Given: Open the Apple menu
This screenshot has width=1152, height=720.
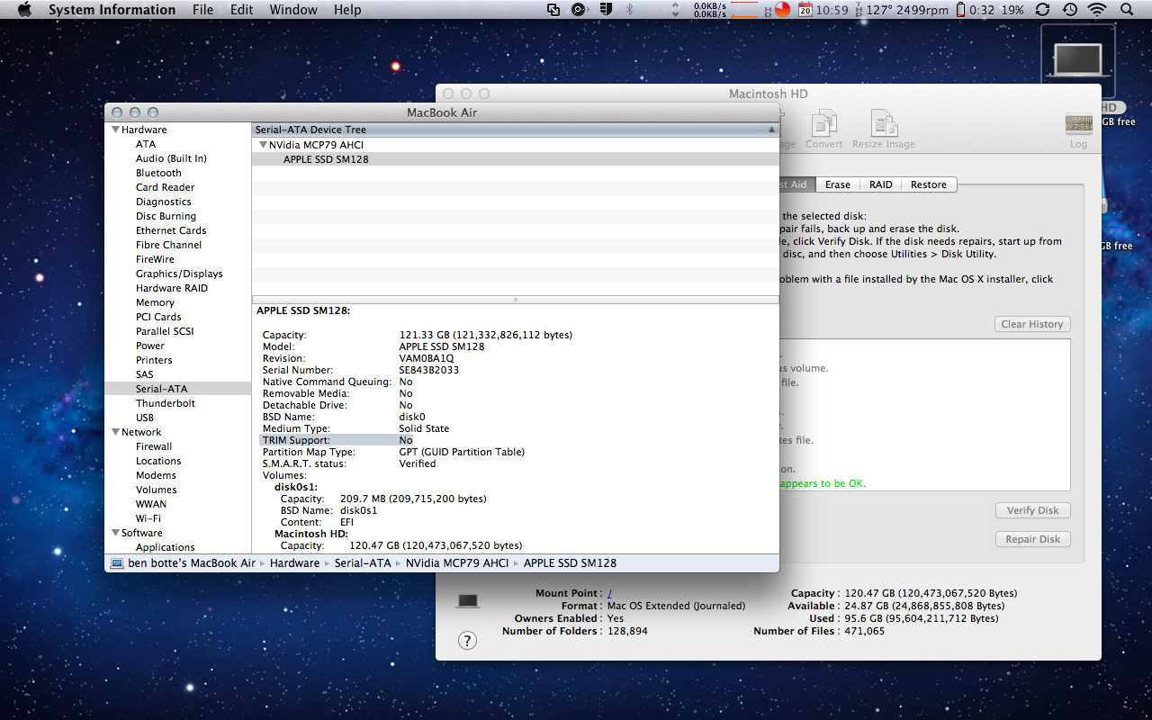Looking at the screenshot, I should click(x=24, y=10).
